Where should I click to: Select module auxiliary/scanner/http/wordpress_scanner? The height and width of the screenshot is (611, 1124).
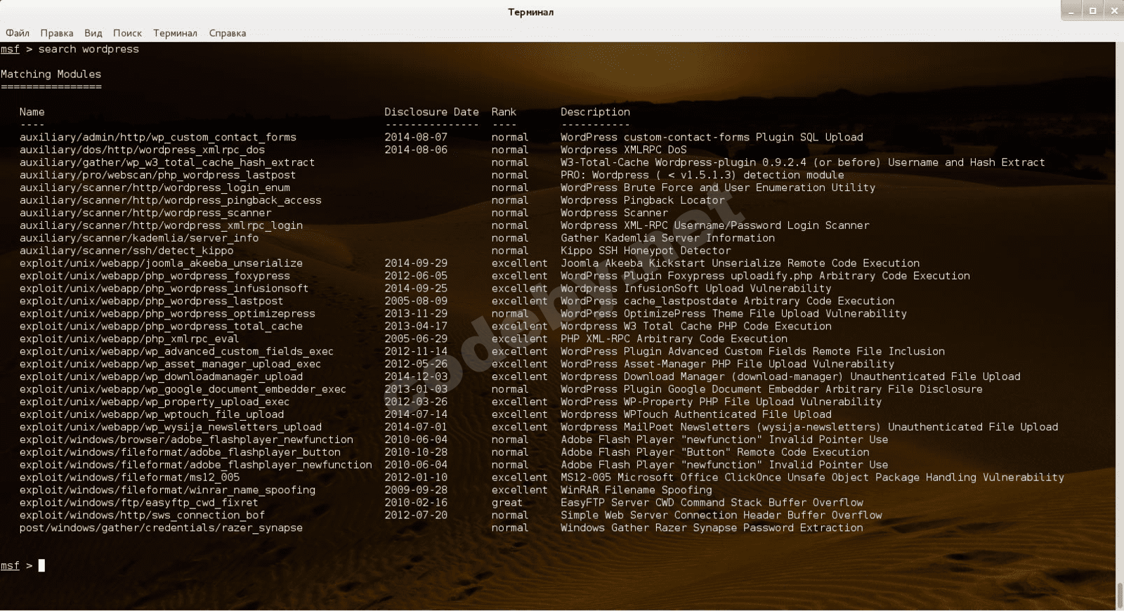[x=145, y=213]
